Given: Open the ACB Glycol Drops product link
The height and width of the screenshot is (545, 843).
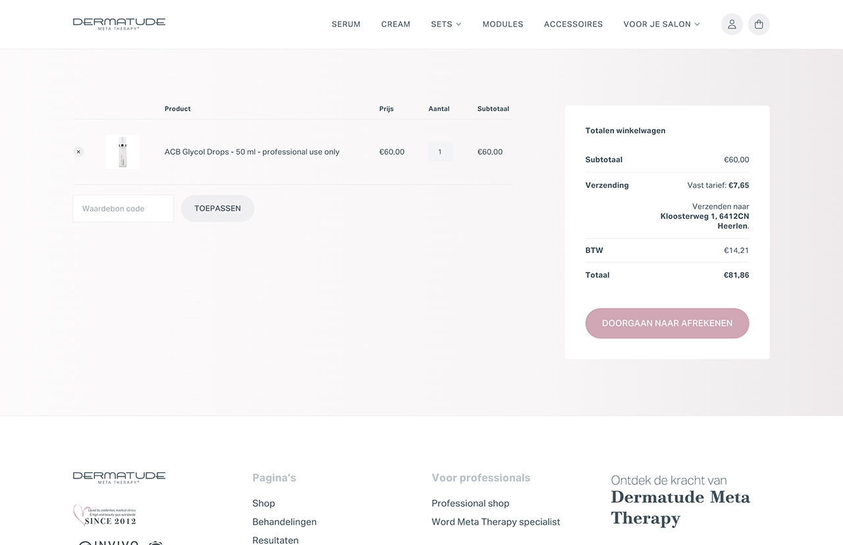Looking at the screenshot, I should (x=252, y=152).
